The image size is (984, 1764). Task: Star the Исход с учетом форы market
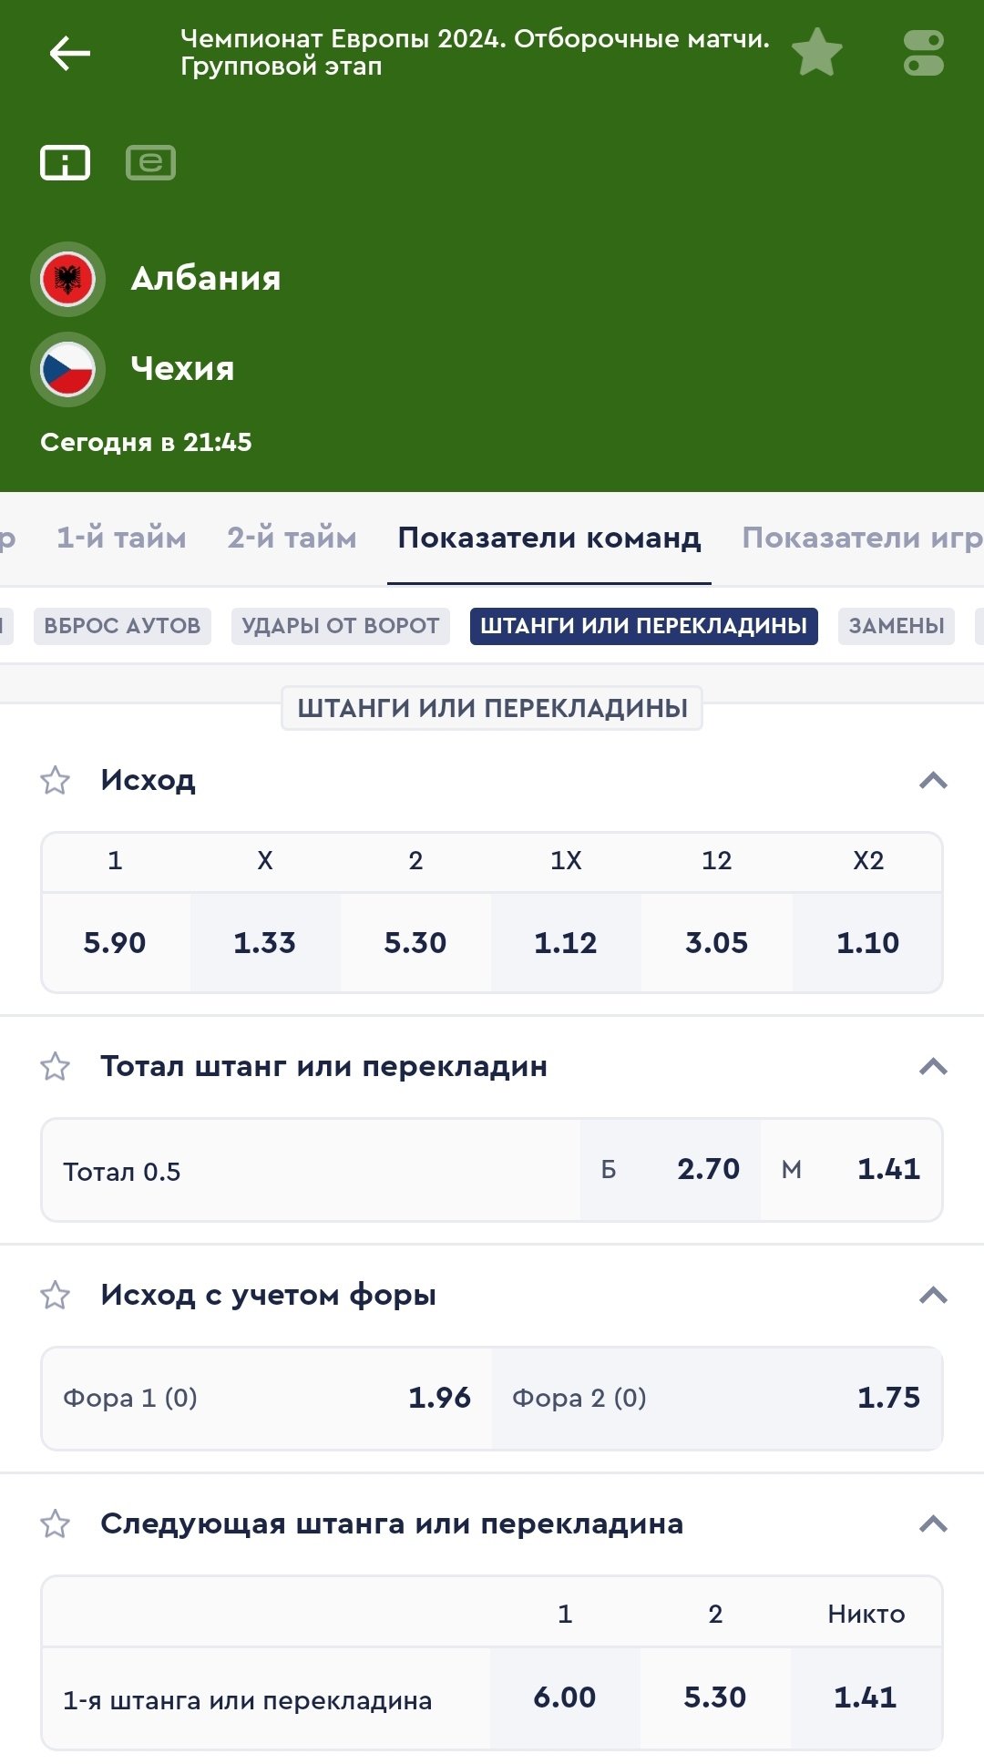click(56, 1295)
